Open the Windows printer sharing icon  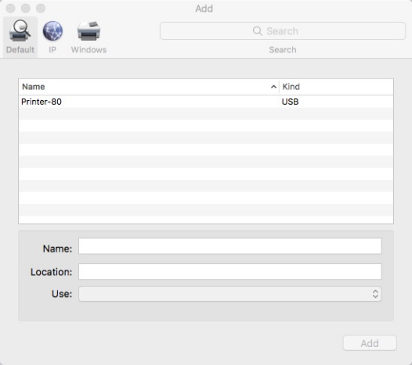(89, 31)
